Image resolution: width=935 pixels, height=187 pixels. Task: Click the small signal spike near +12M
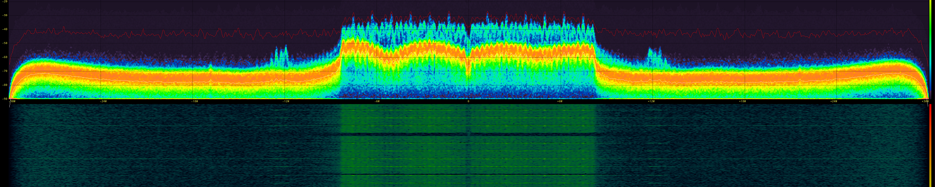[654, 56]
